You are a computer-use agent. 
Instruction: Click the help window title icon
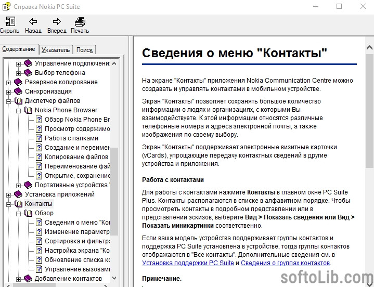6,6
